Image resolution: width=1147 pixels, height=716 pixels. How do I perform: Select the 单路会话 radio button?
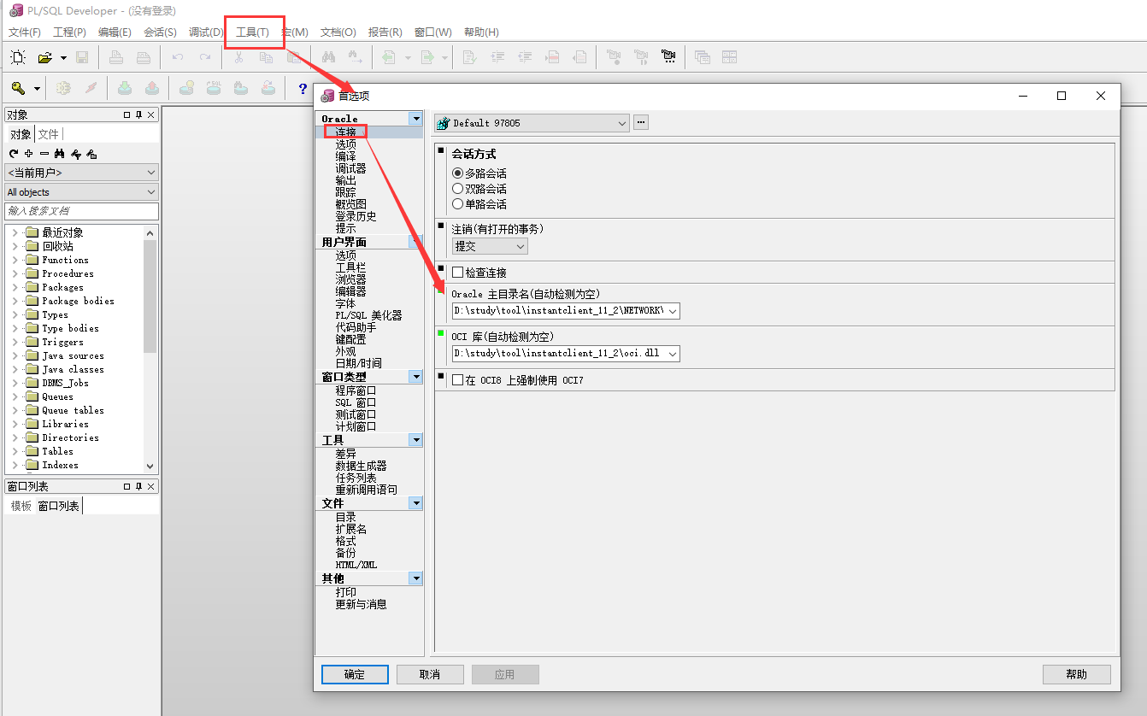(457, 204)
